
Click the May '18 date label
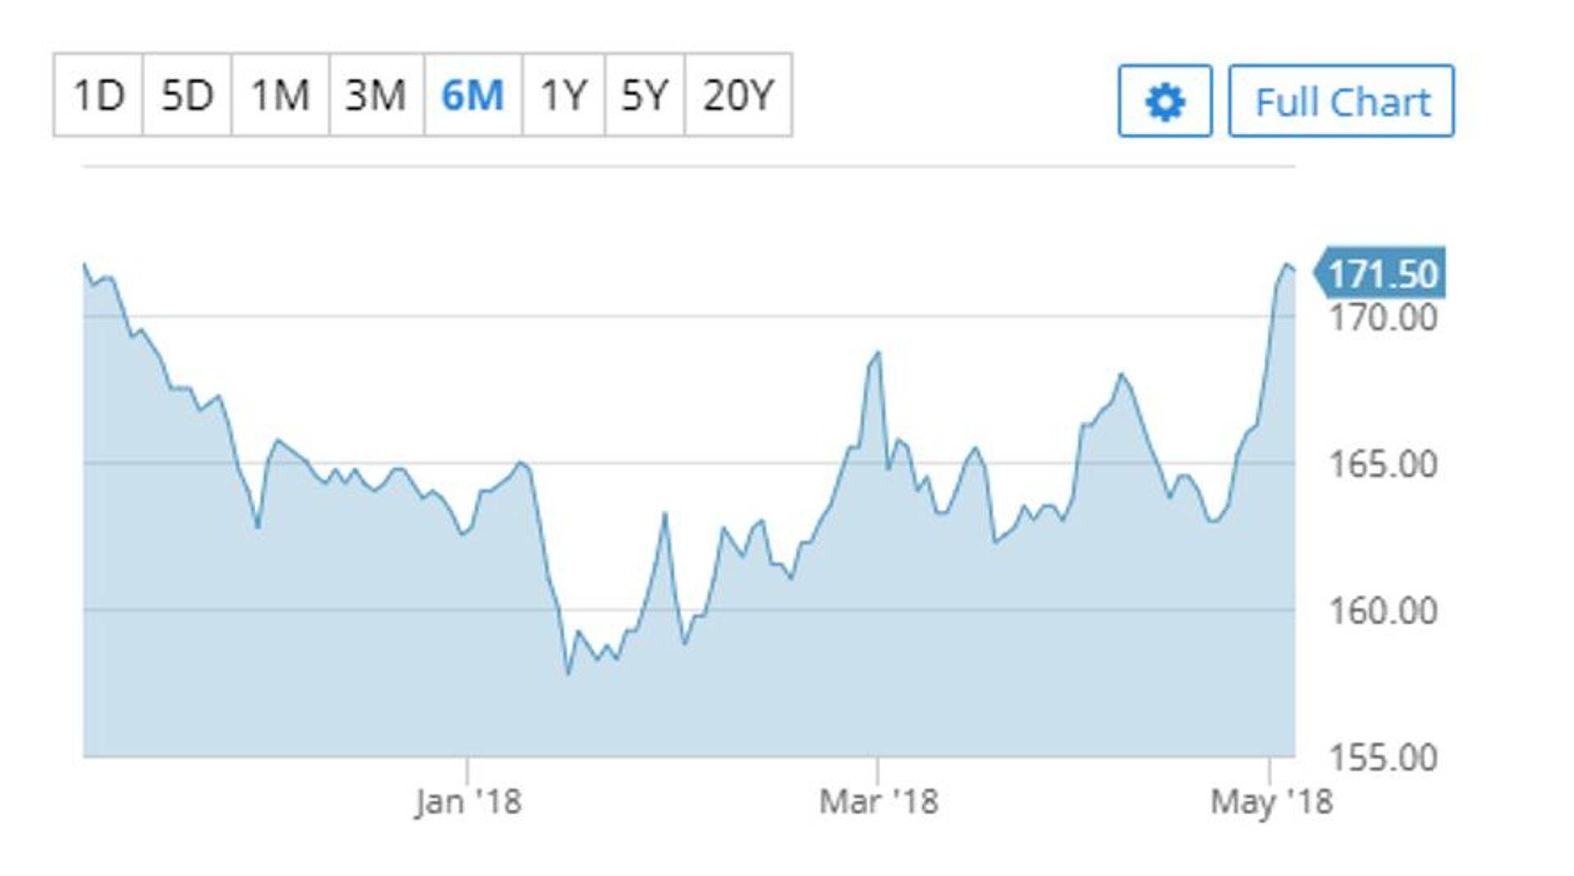tap(1271, 801)
